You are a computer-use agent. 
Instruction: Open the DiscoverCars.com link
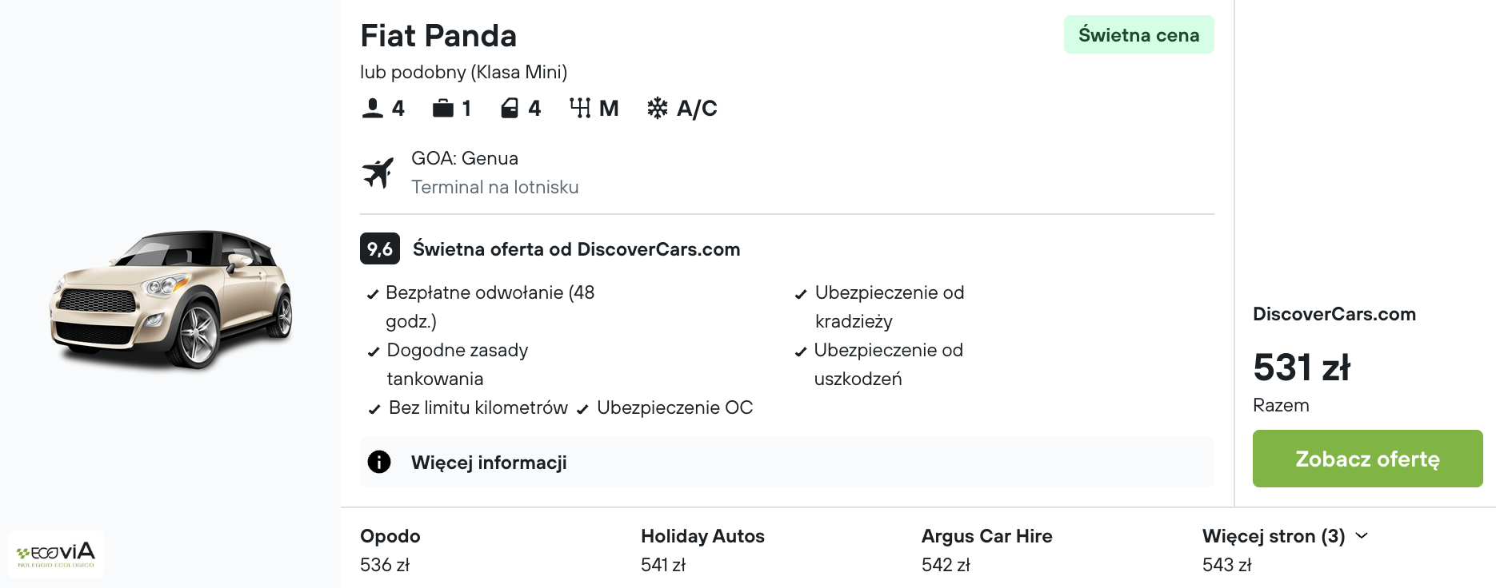point(1334,314)
